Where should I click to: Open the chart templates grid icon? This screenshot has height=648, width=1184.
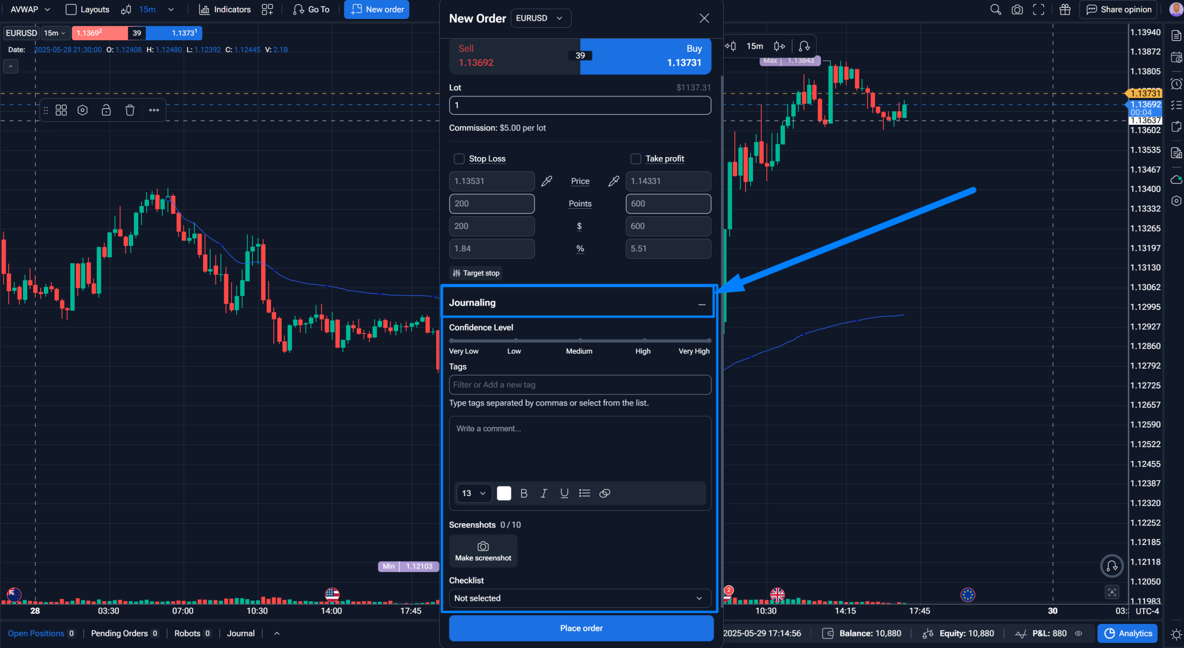pos(267,9)
